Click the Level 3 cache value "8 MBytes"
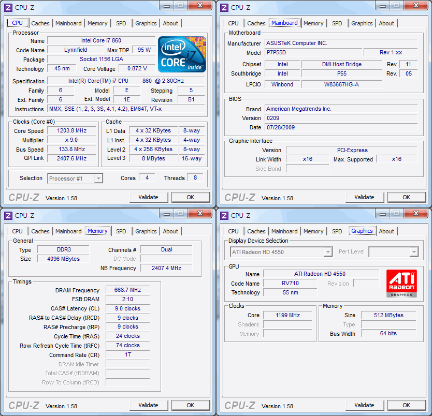The image size is (432, 416). (x=153, y=158)
